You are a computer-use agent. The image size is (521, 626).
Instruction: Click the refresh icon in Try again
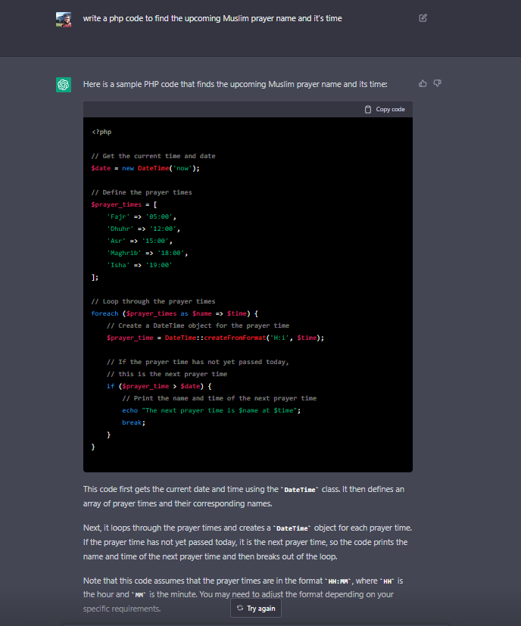(x=240, y=608)
